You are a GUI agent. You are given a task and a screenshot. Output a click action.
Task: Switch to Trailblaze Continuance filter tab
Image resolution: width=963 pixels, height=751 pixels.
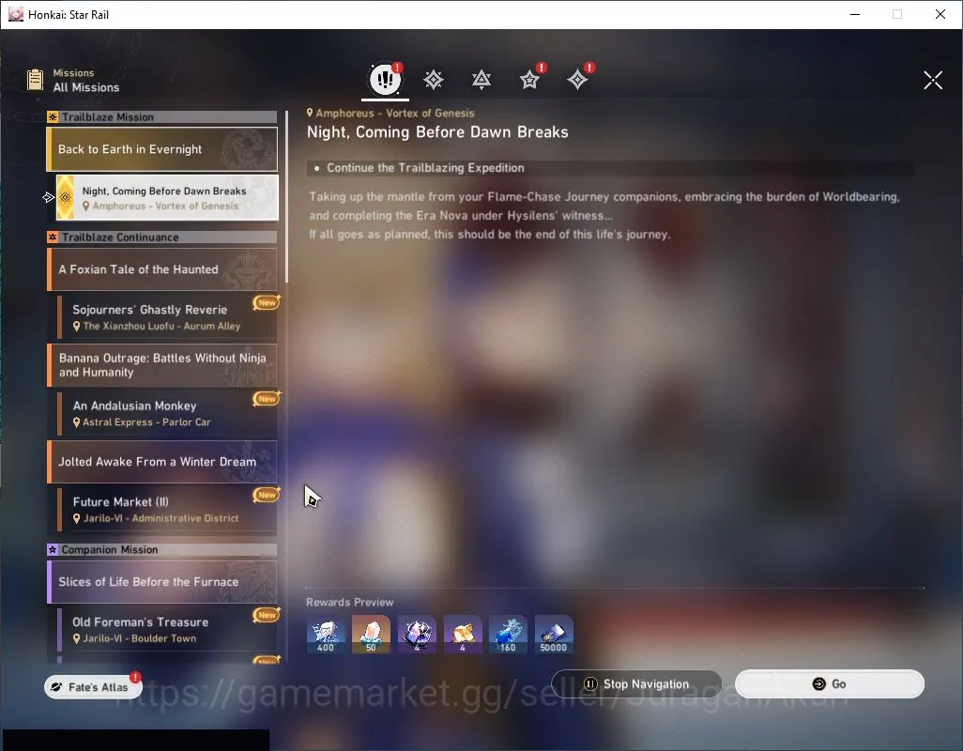pyautogui.click(x=481, y=80)
